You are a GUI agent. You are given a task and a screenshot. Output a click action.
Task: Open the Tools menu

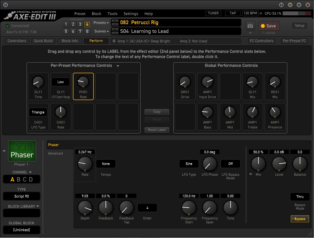[112, 14]
